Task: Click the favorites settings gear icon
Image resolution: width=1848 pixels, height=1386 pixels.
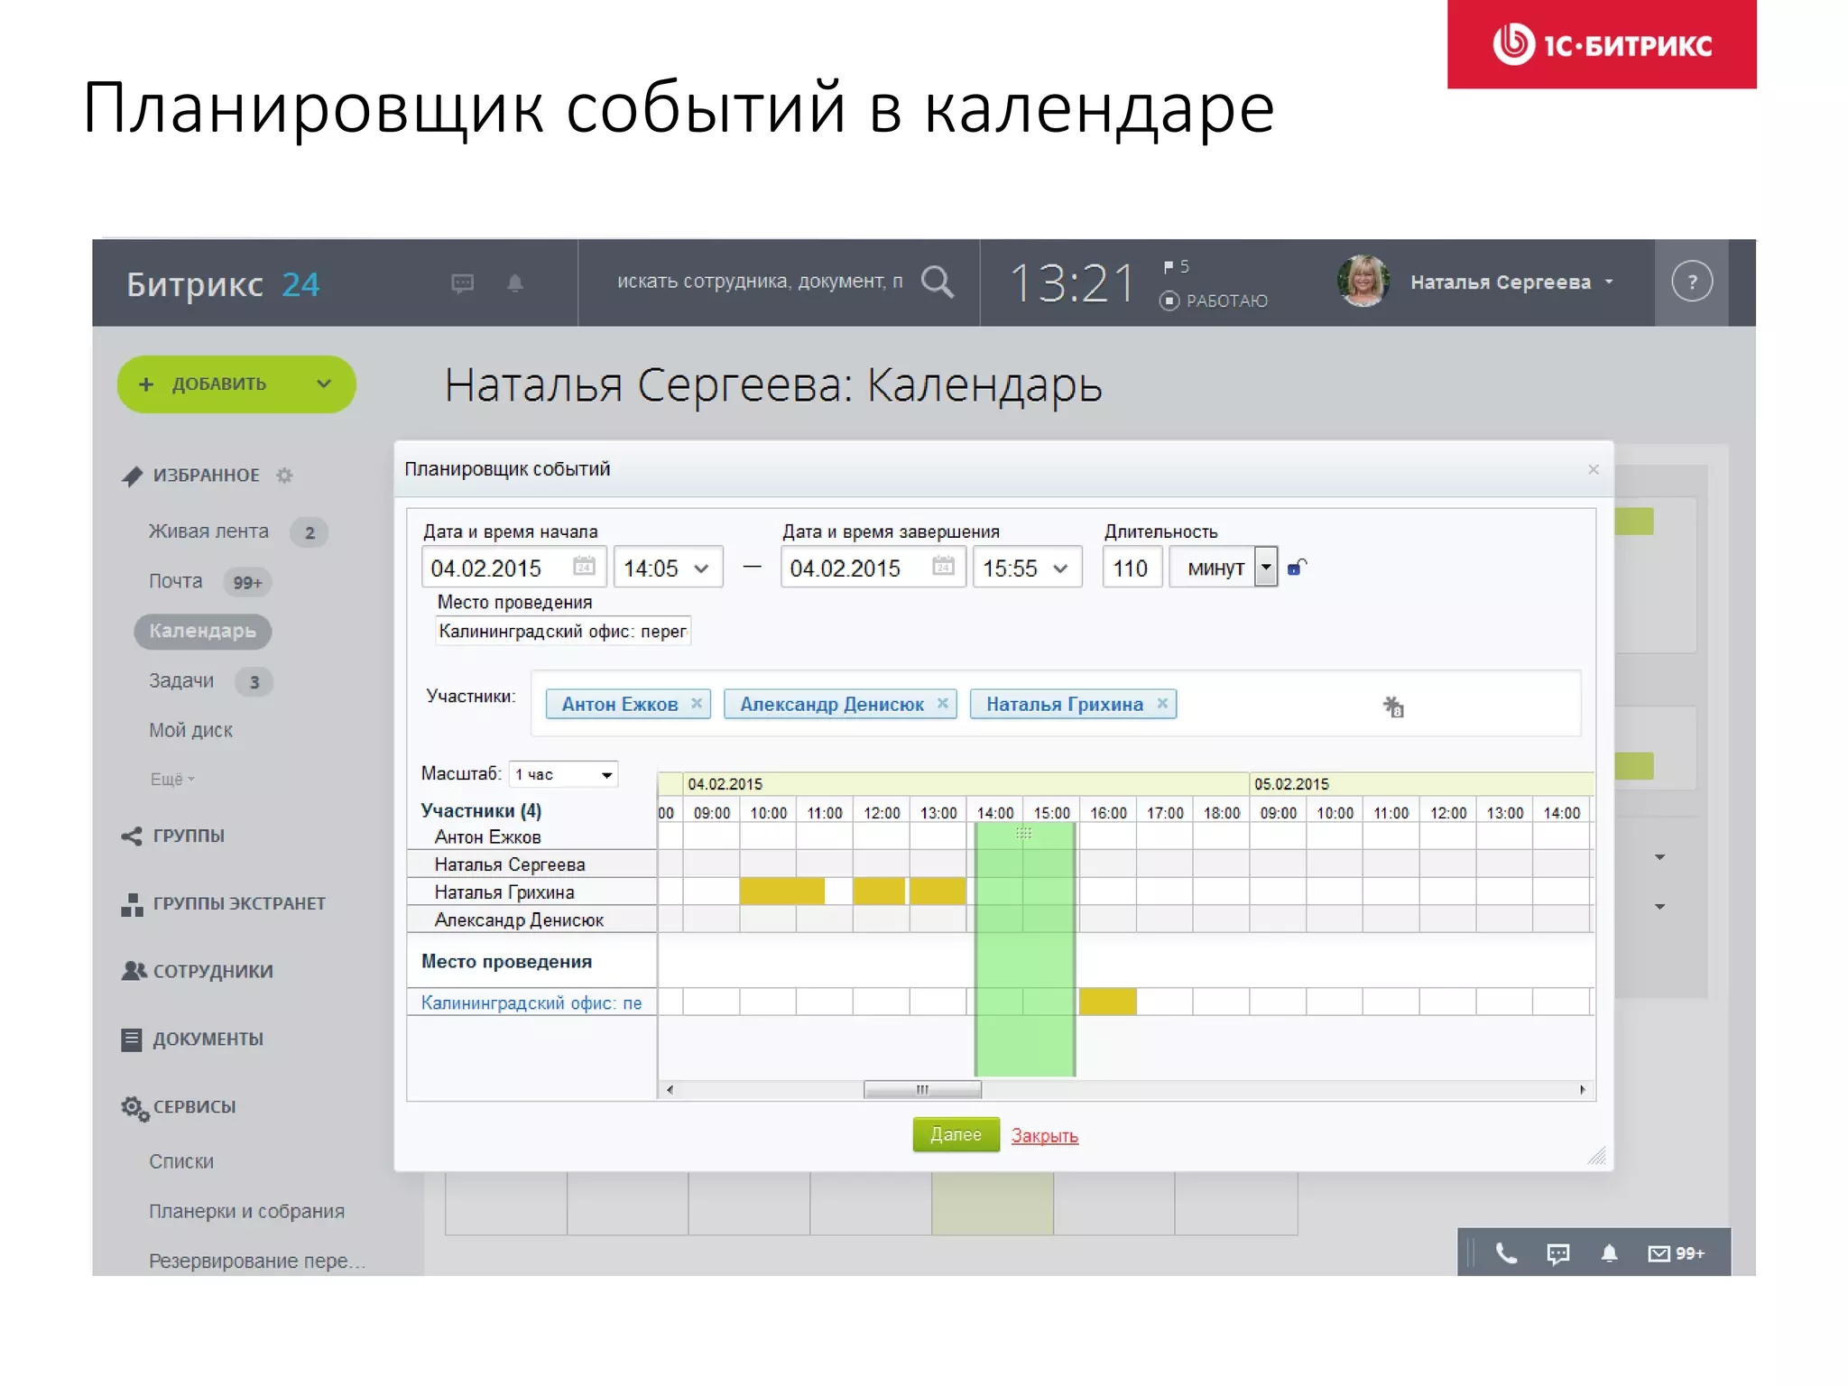Action: pyautogui.click(x=284, y=475)
